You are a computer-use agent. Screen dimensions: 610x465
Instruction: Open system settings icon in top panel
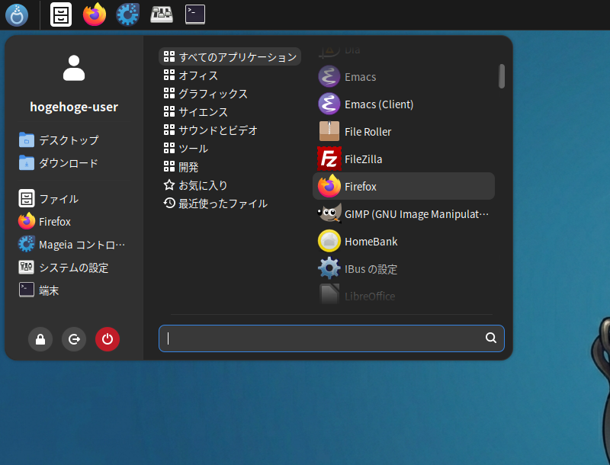click(x=162, y=14)
